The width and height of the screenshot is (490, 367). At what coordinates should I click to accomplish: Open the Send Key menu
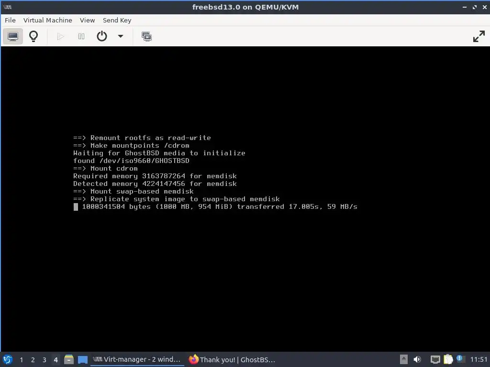click(117, 20)
